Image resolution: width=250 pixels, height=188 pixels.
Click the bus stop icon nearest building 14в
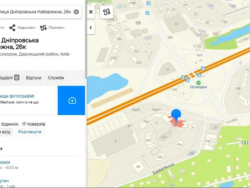click(148, 3)
